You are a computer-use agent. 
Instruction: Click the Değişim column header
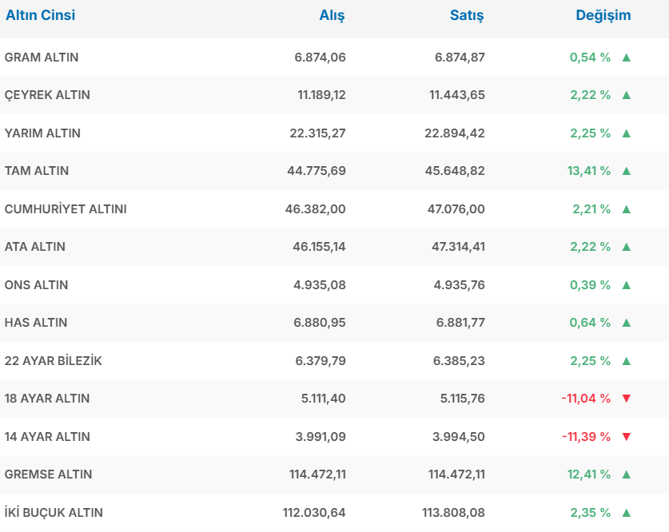[603, 15]
